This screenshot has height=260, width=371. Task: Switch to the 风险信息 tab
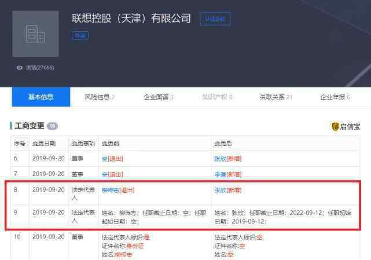tap(100, 97)
